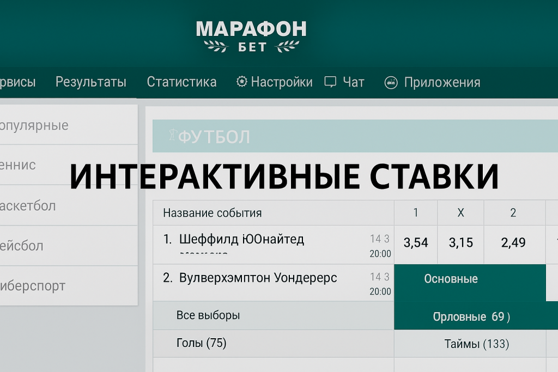Open the Статистика menu item
This screenshot has height=372, width=558.
click(181, 82)
